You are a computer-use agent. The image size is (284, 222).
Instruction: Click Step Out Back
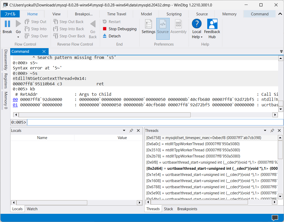68,22
